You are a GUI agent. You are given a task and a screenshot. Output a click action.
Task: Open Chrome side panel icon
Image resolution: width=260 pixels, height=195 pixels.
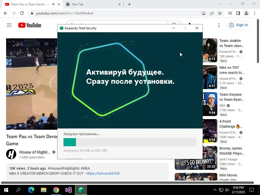[x=238, y=13]
